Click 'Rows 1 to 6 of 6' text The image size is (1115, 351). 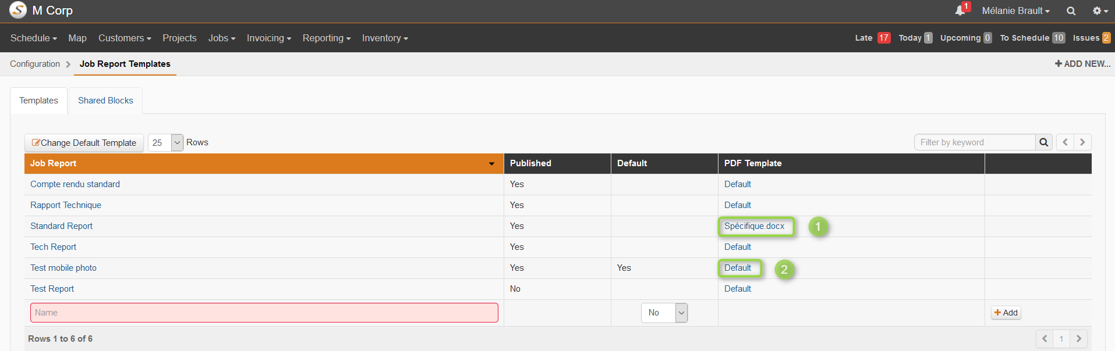click(x=60, y=339)
